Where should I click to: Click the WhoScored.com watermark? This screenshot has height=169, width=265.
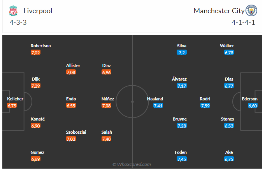pos(132,164)
